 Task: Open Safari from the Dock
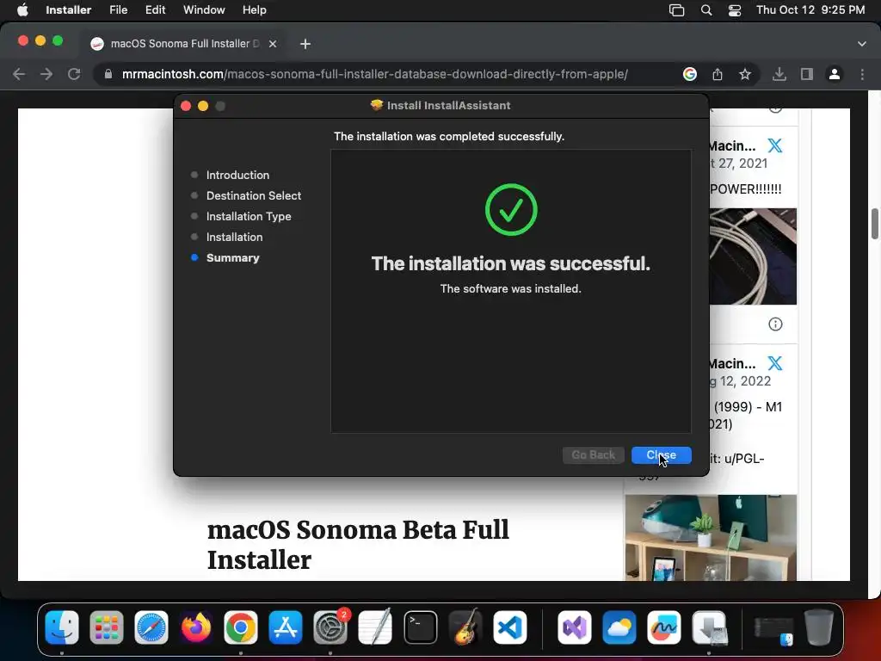click(151, 627)
